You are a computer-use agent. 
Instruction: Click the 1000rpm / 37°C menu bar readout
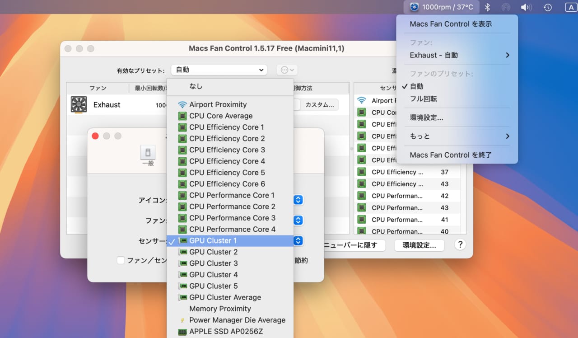pos(447,7)
